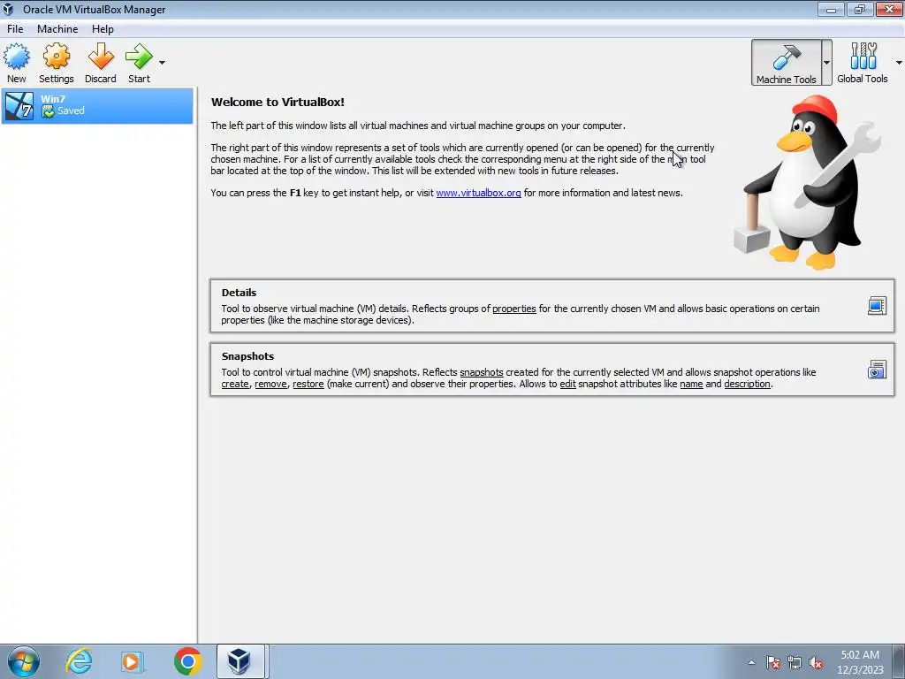The height and width of the screenshot is (679, 905).
Task: Click the network tray icon
Action: point(795,662)
